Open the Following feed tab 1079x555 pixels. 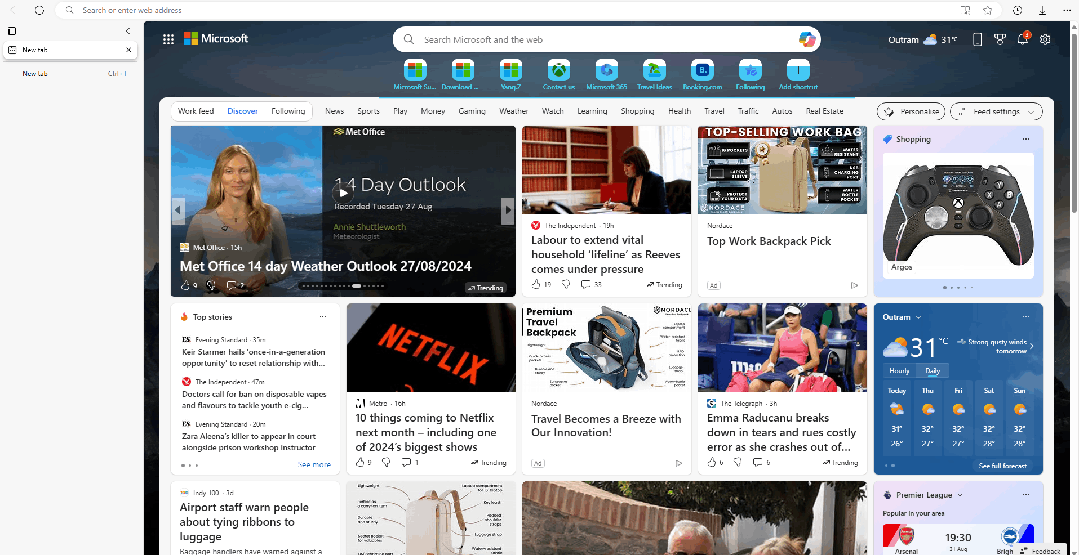tap(288, 111)
